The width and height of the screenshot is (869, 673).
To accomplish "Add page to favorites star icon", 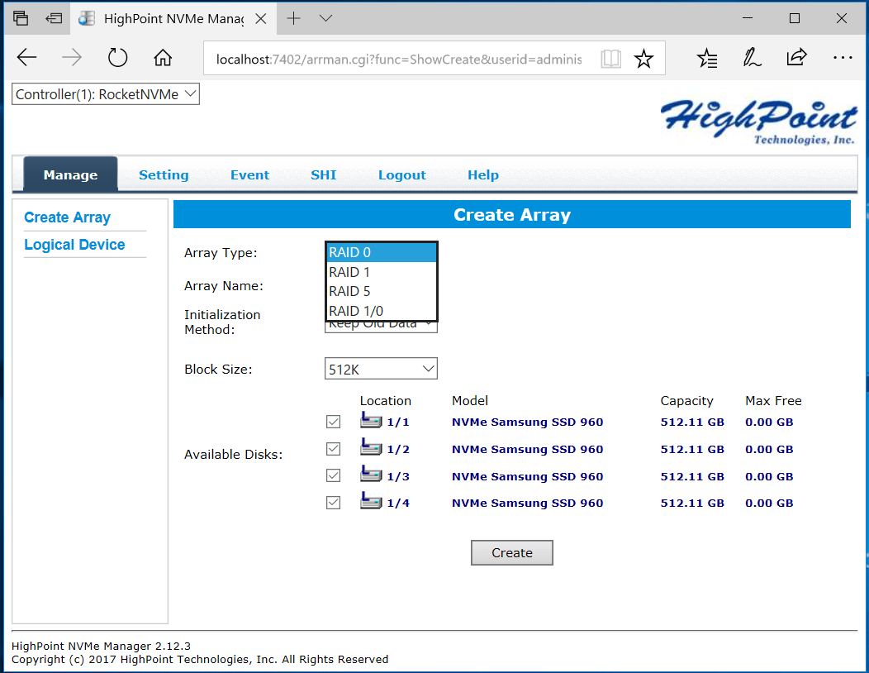I will pyautogui.click(x=643, y=58).
